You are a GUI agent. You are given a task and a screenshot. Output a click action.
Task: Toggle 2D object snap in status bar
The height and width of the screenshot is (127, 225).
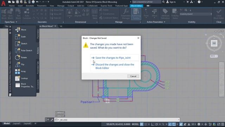pos(174,124)
